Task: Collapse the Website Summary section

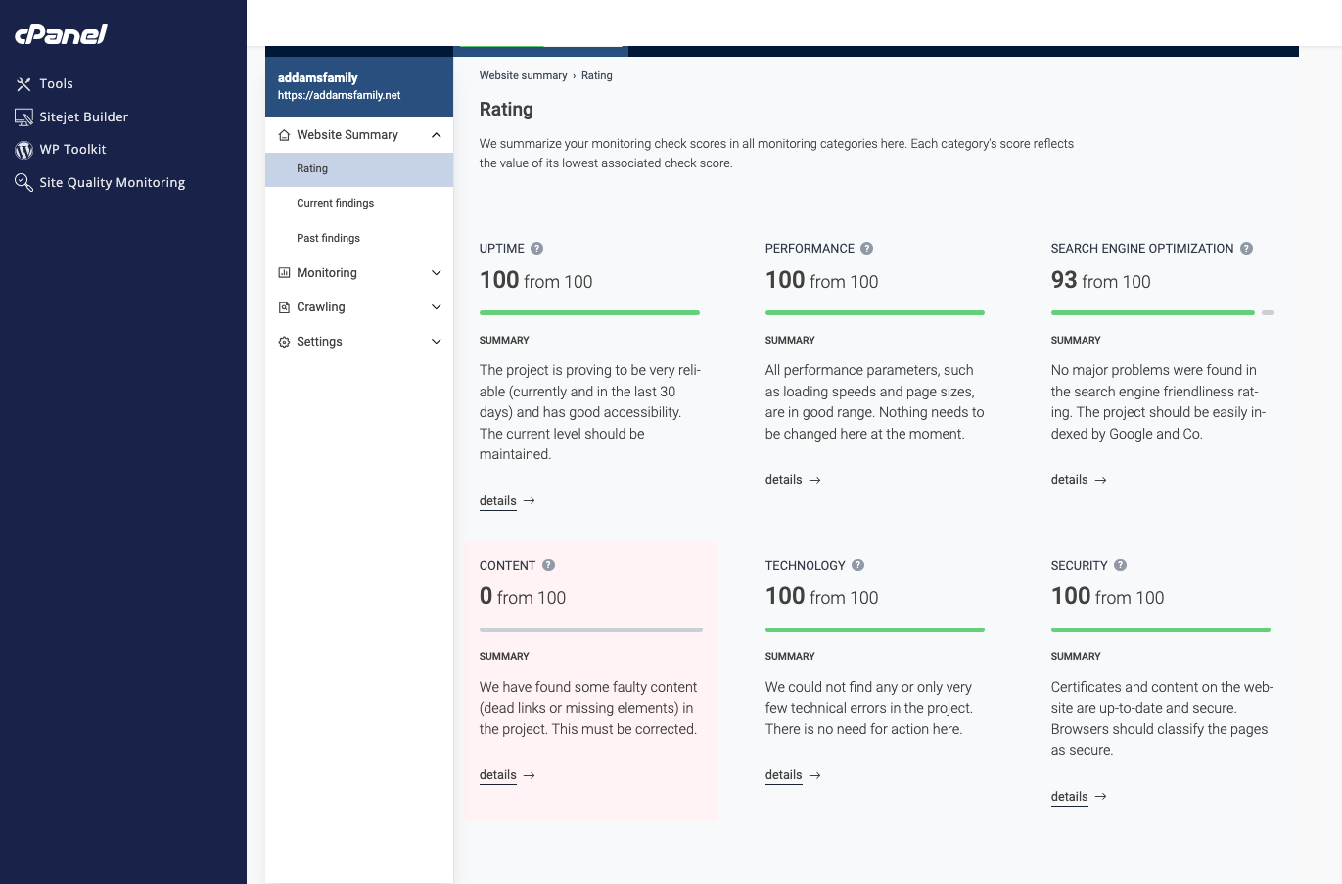Action: pos(436,135)
